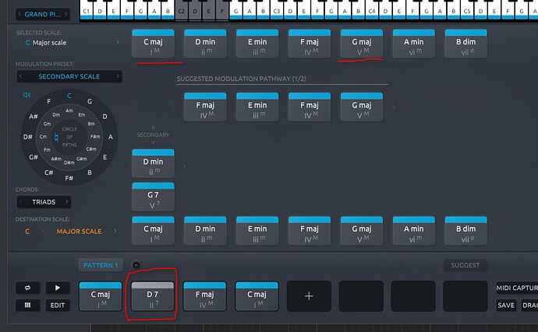Viewport: 538px width, 332px height.
Task: Play the C5 key on the keyboard
Action: [467, 11]
